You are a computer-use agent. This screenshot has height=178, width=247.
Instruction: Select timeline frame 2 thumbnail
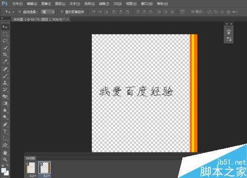pyautogui.click(x=44, y=168)
